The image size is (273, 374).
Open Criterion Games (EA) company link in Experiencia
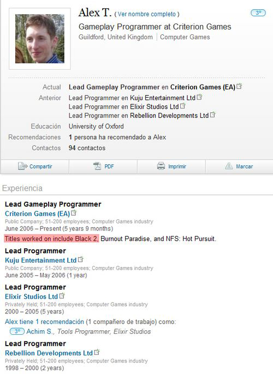(x=38, y=213)
